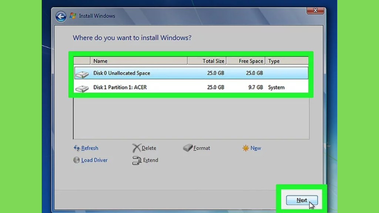Click the Refresh link
Image resolution: width=379 pixels, height=213 pixels.
click(90, 148)
